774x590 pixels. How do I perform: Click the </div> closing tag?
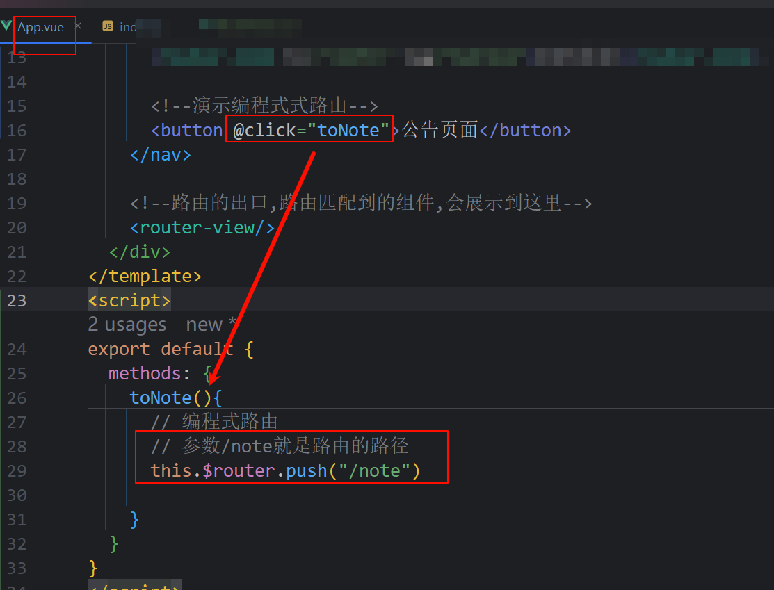(x=140, y=252)
